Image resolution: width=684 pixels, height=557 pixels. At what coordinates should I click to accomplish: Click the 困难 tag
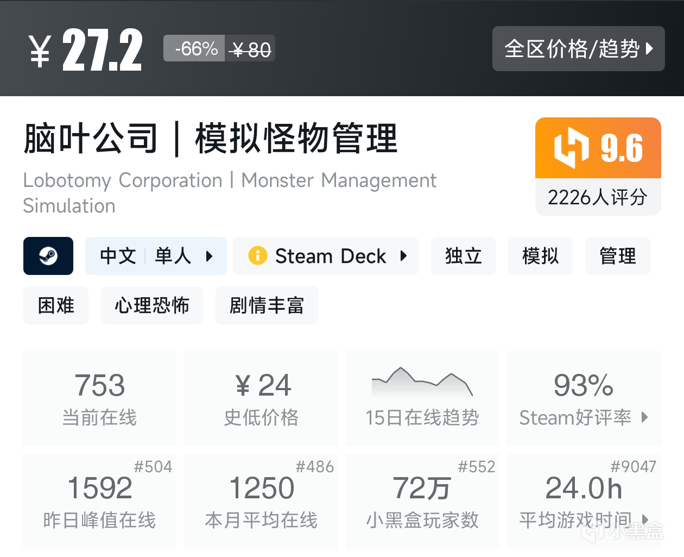(56, 305)
